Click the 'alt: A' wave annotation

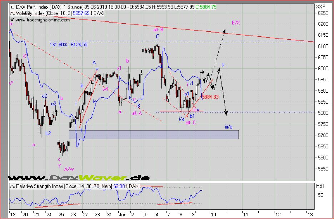[137, 113]
